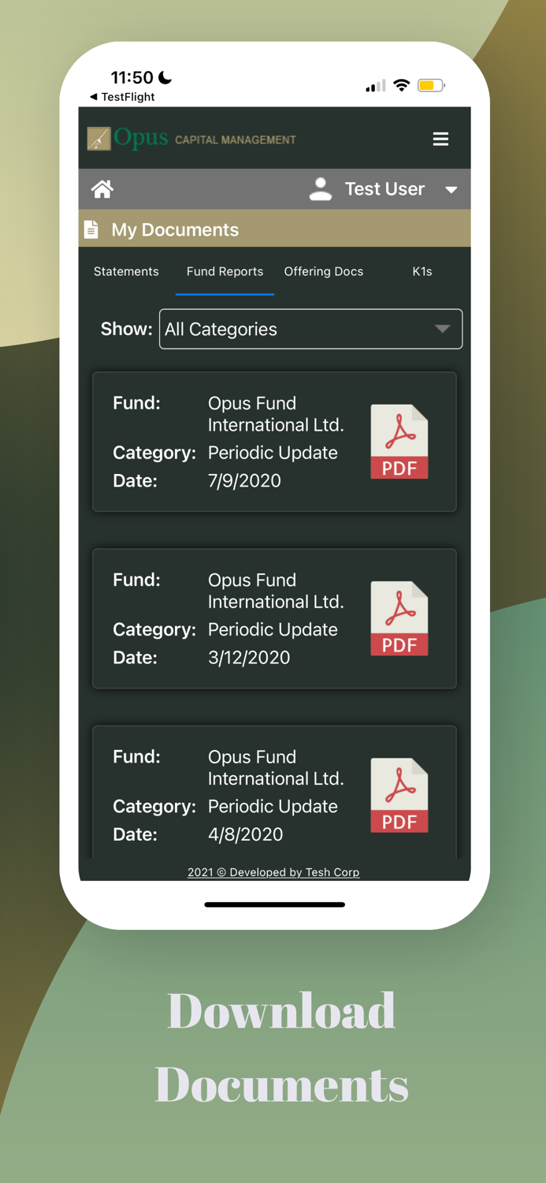
Task: Open the All Categories dropdown
Action: pyautogui.click(x=310, y=329)
